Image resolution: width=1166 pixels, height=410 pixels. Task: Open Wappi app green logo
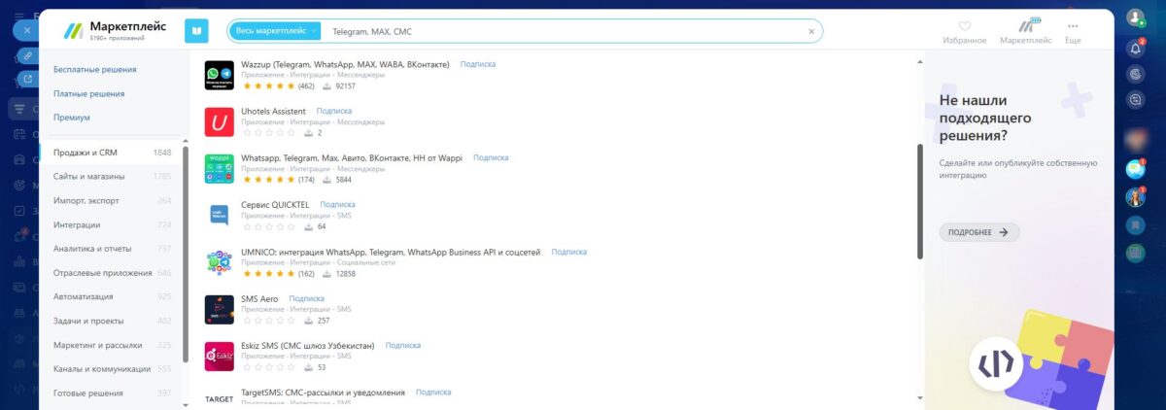220,168
